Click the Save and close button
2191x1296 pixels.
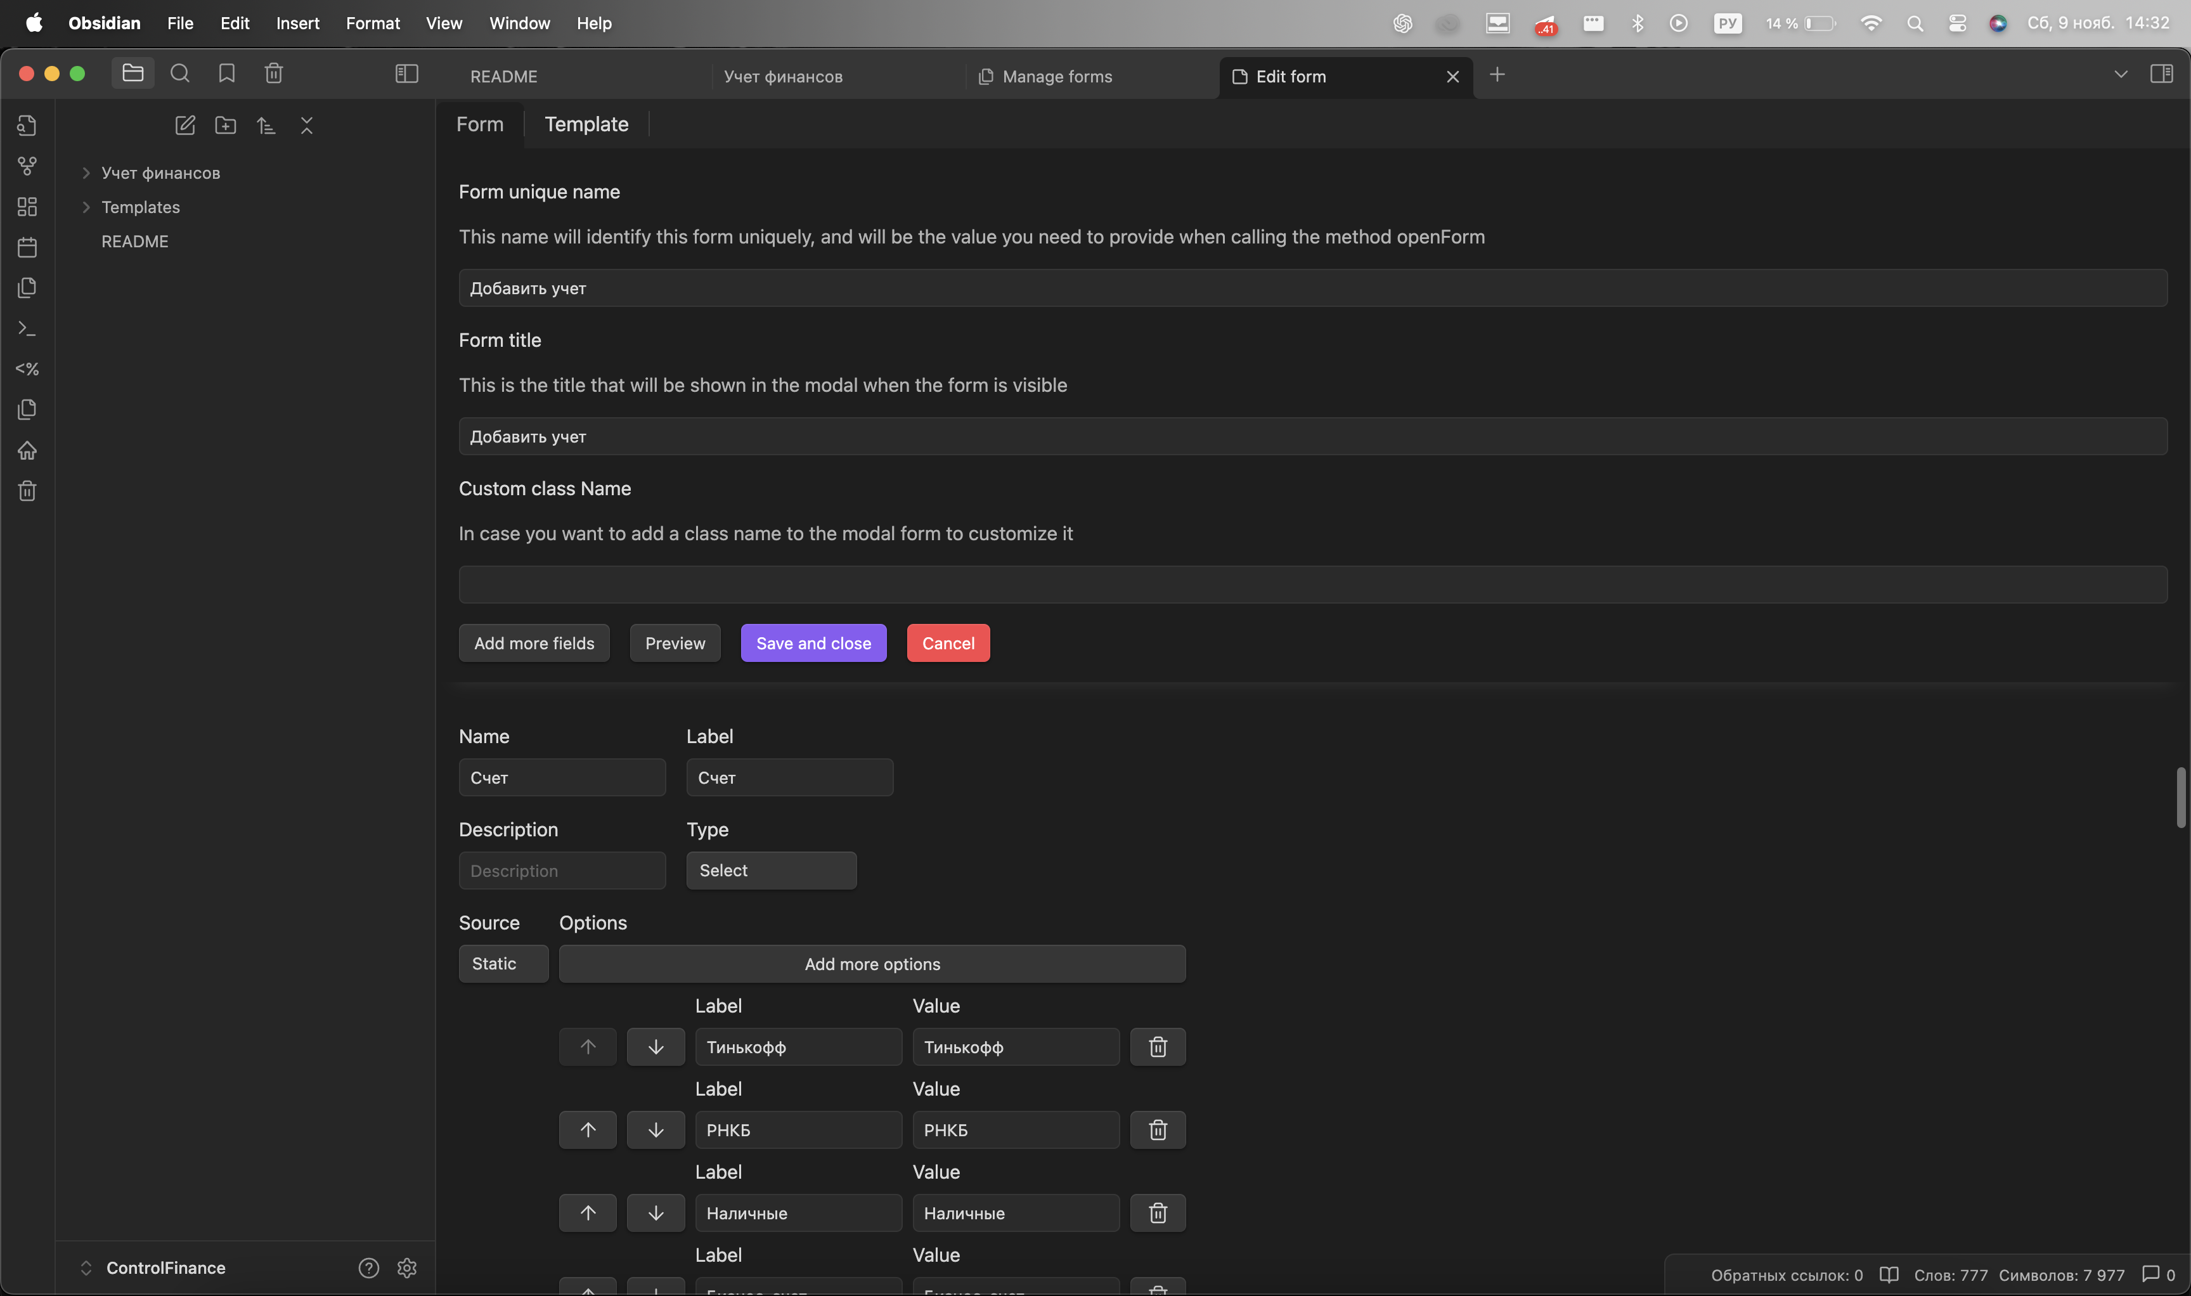(813, 644)
